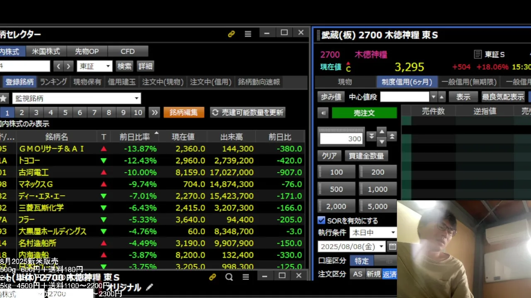This screenshot has width=531, height=298.
Task: Select 返済 order type
Action: click(x=389, y=274)
